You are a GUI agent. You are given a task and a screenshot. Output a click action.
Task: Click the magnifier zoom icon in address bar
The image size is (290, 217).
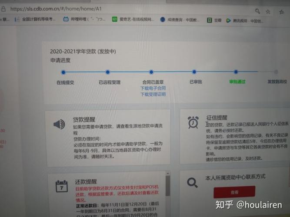257,11
